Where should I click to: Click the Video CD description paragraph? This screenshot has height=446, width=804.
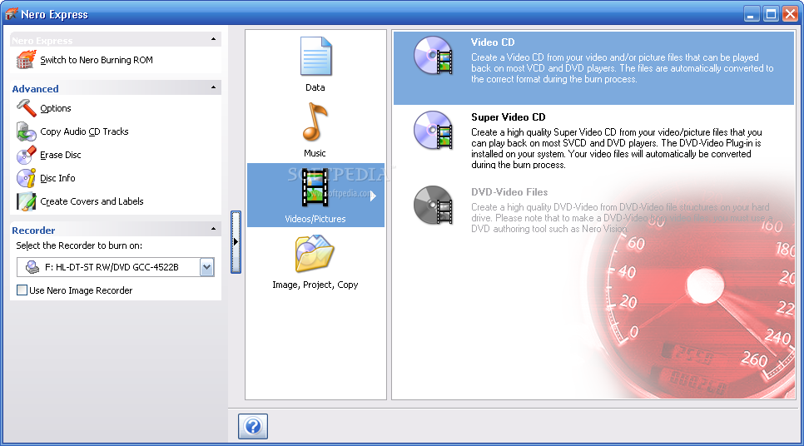[x=622, y=68]
